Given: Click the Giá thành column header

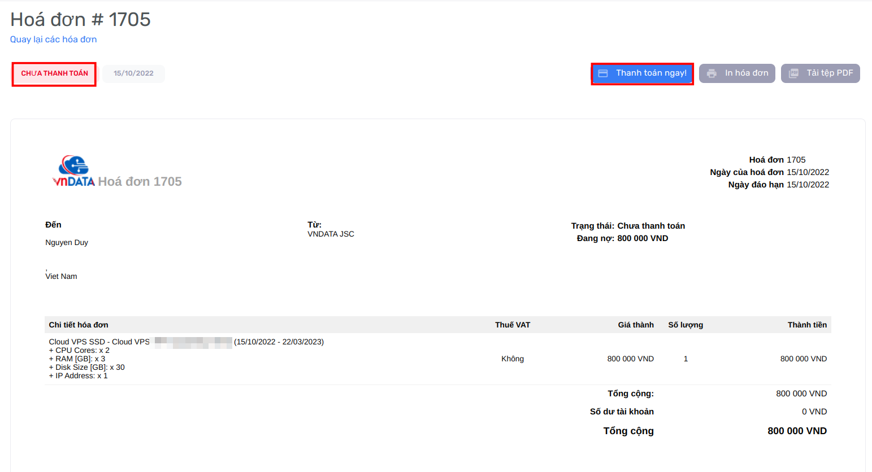Looking at the screenshot, I should tap(635, 325).
